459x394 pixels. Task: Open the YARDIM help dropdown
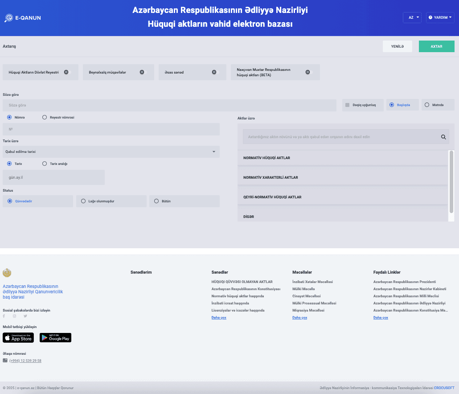(440, 17)
